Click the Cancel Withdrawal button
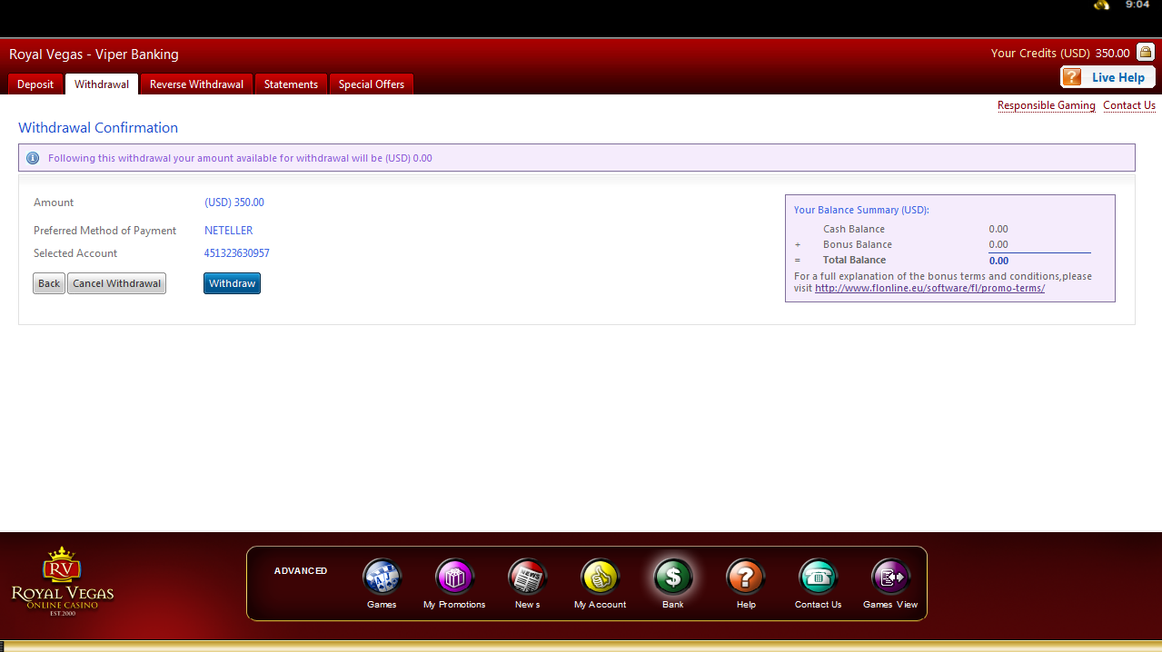Image resolution: width=1162 pixels, height=652 pixels. coord(117,283)
